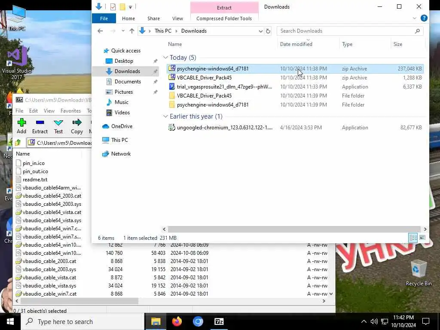Select OneDrive in navigation pane

click(122, 126)
